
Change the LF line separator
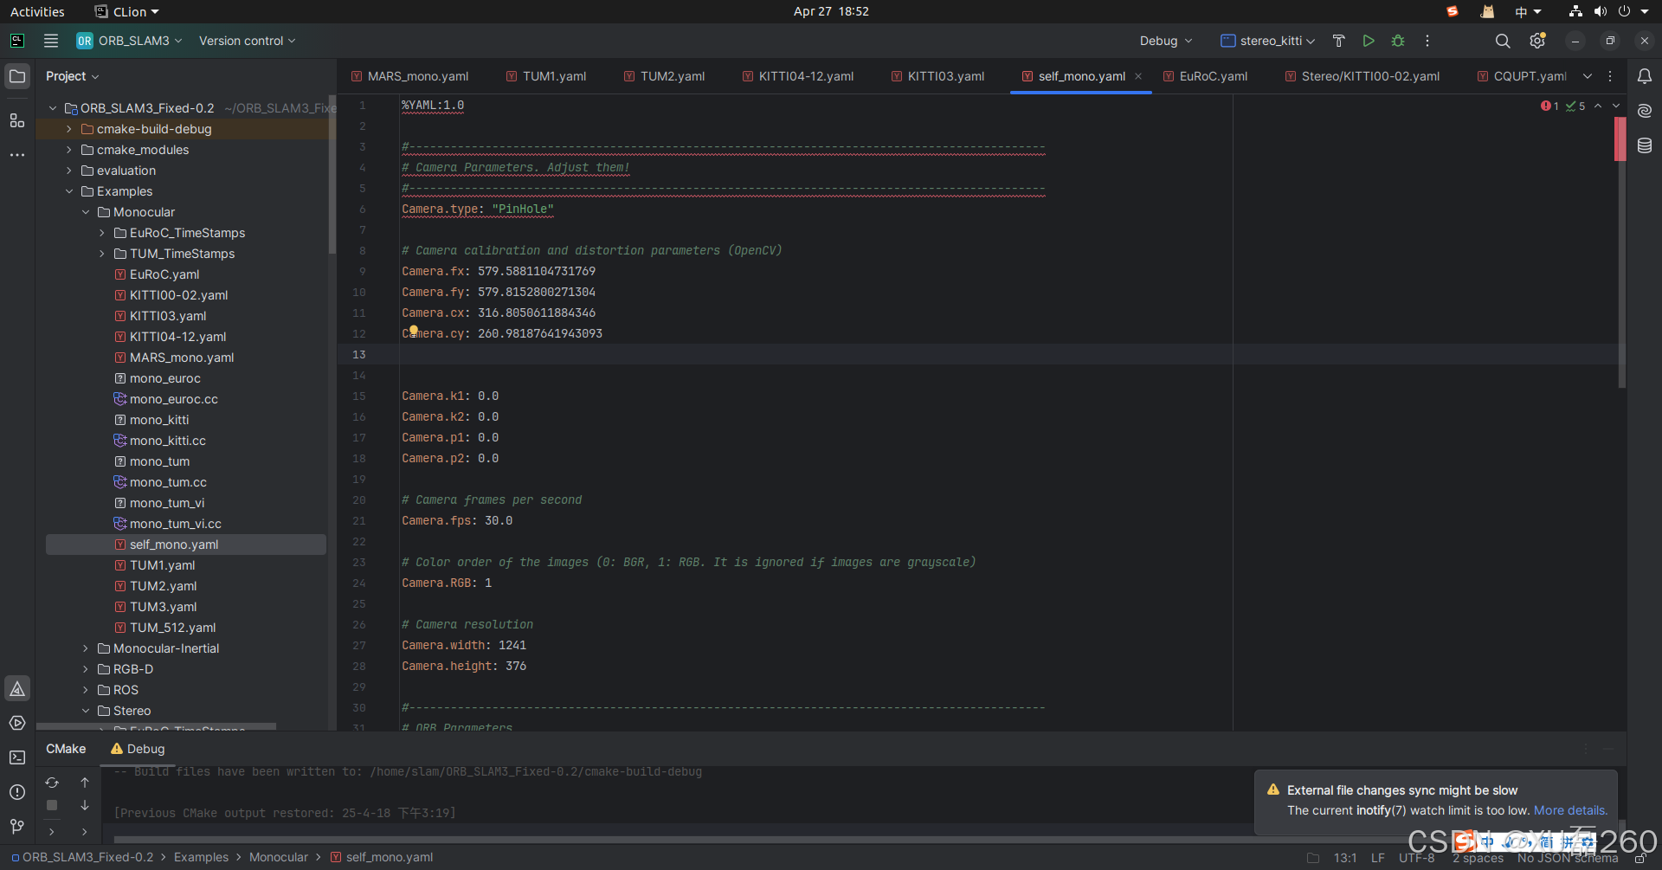click(1378, 858)
